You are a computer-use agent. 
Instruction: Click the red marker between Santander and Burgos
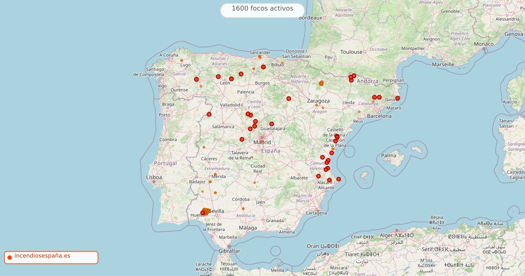[x=263, y=67]
